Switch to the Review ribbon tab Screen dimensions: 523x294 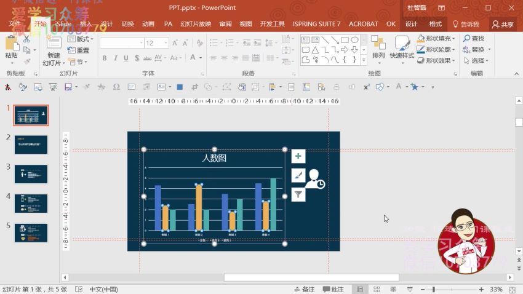pos(225,24)
